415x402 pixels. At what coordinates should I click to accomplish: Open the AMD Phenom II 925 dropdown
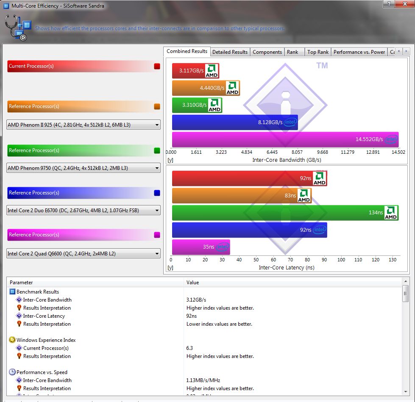pyautogui.click(x=84, y=125)
